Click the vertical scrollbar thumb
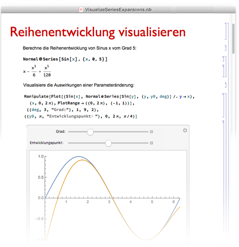 233,39
